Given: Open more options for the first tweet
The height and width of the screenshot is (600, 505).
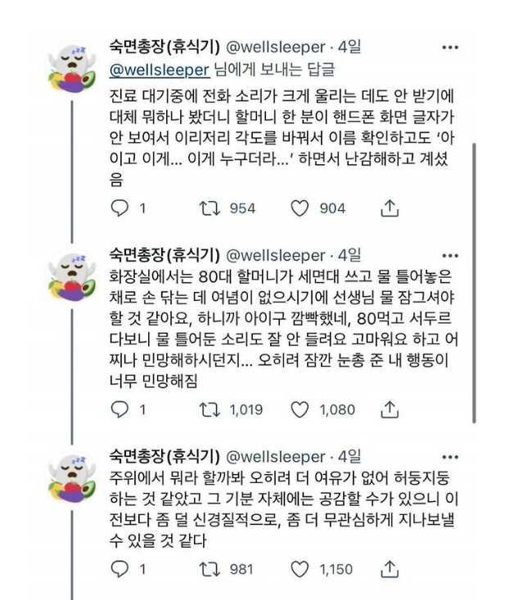Looking at the screenshot, I should (450, 47).
